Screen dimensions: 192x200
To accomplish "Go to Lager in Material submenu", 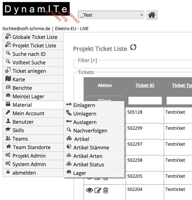I will click(80, 173).
